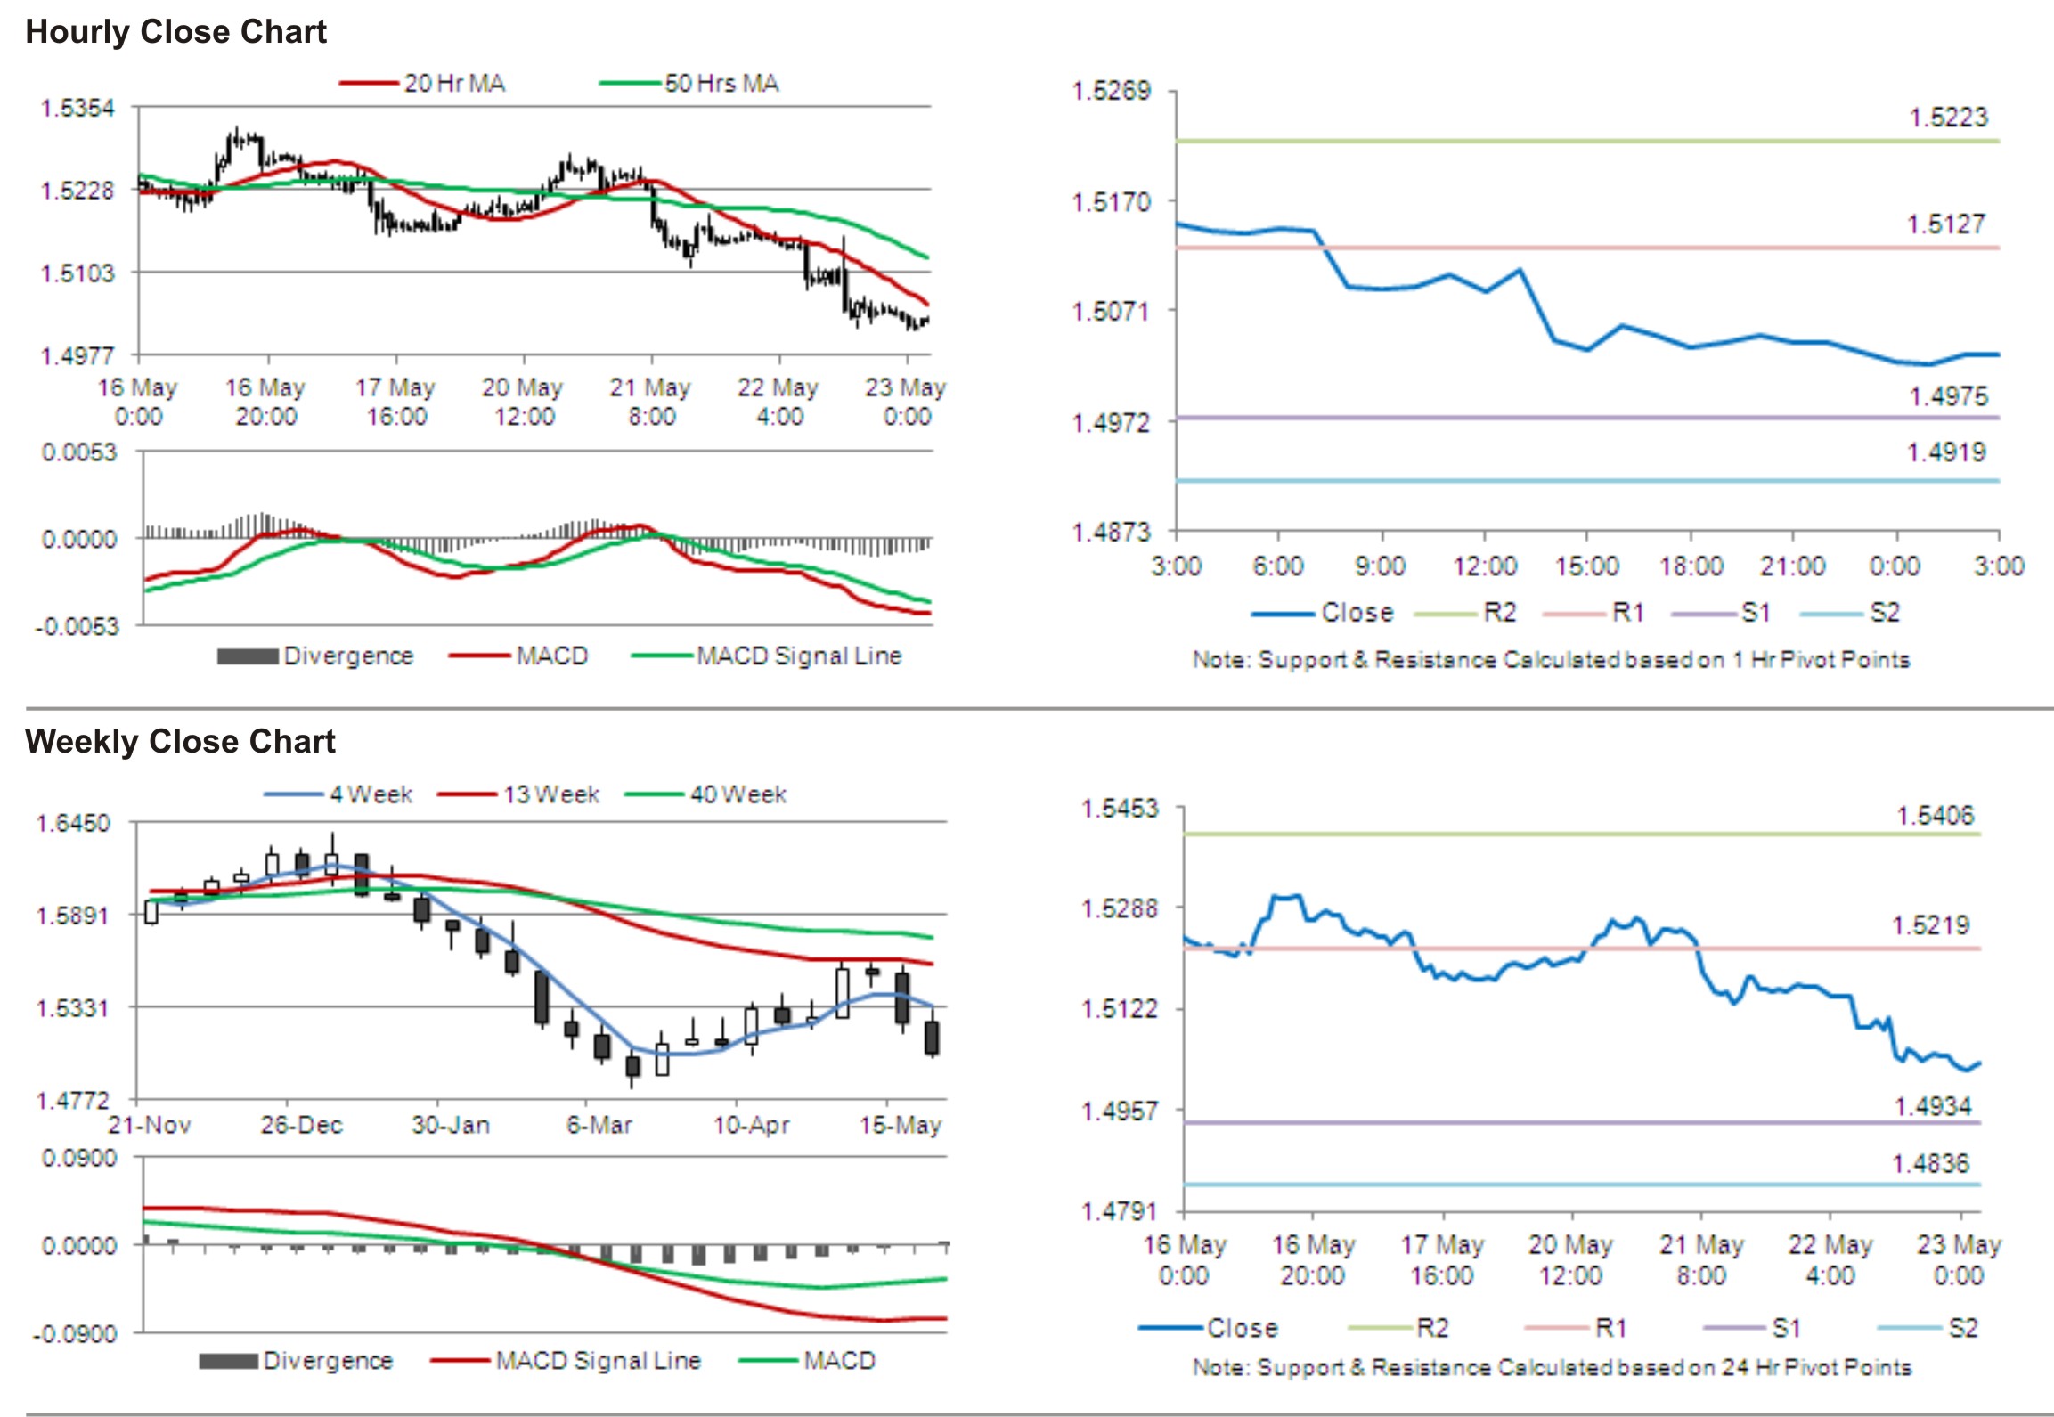
Task: Click the 1.4873 y-axis value
Action: [1112, 533]
